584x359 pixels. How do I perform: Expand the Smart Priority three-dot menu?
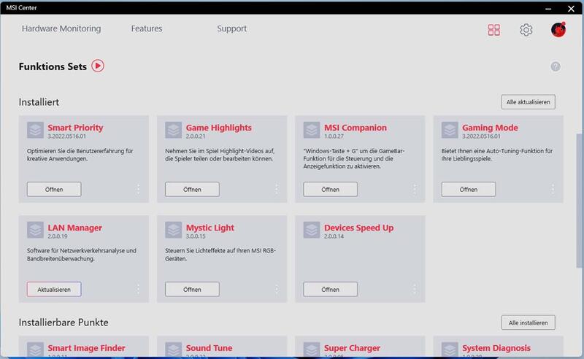click(138, 189)
